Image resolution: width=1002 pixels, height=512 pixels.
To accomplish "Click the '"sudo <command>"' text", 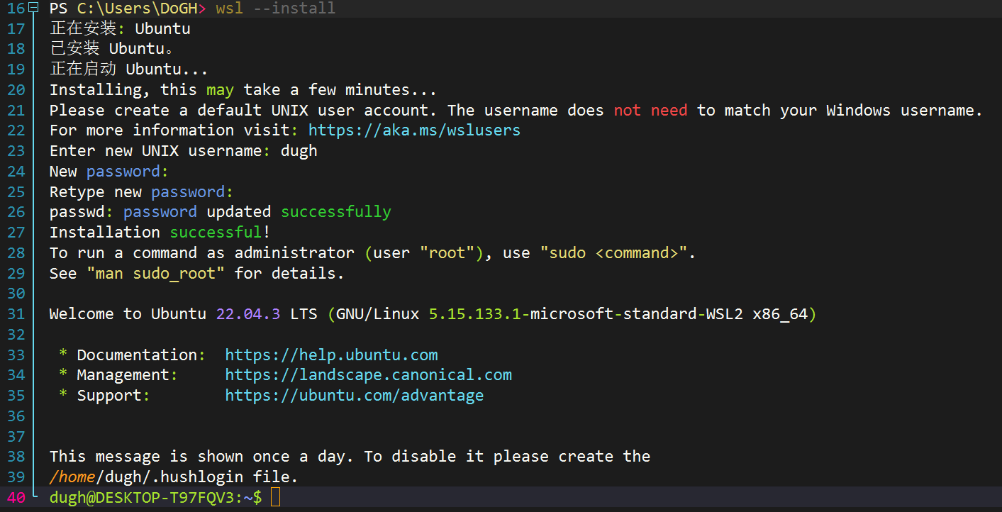I will coord(613,253).
